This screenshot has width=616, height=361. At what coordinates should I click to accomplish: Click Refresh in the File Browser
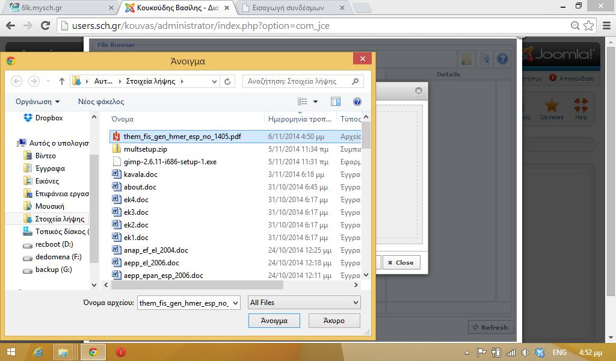pyautogui.click(x=491, y=327)
